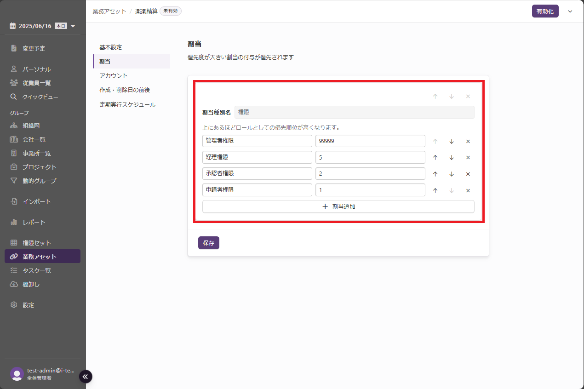
Task: Expand the chevron menu beside 有効化
Action: [570, 11]
